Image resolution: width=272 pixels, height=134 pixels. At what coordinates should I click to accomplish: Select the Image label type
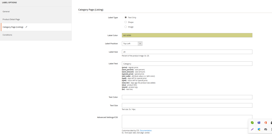pyautogui.click(x=126, y=27)
